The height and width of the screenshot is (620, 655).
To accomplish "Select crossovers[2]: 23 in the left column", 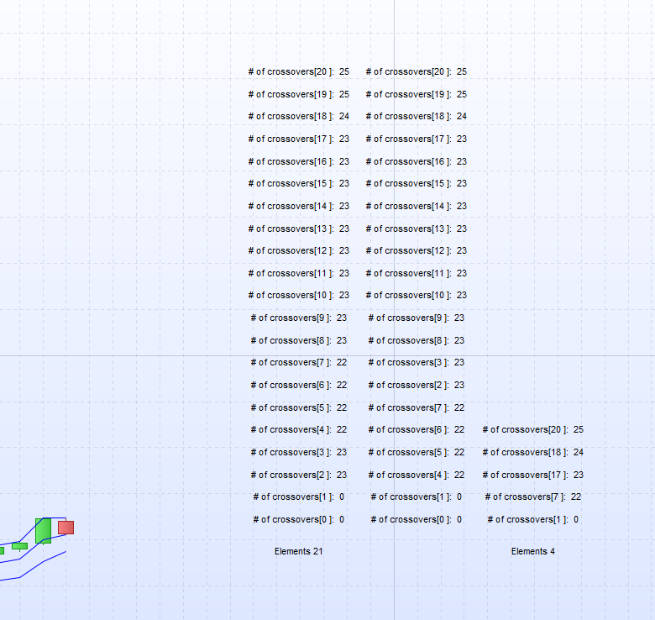I will [x=299, y=475].
